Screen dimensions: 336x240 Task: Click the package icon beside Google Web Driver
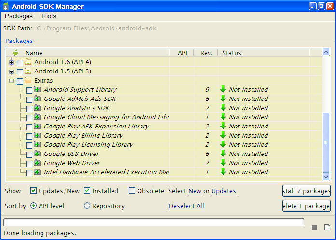click(x=37, y=163)
